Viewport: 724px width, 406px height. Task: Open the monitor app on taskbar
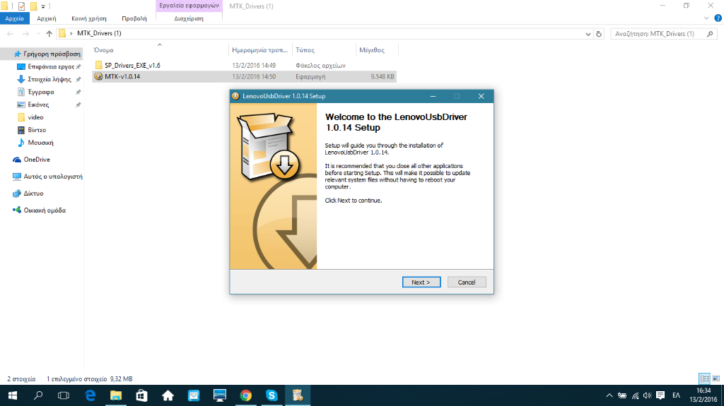[219, 395]
